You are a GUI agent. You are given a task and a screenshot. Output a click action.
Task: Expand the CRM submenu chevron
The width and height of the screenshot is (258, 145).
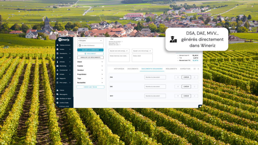click(70, 58)
